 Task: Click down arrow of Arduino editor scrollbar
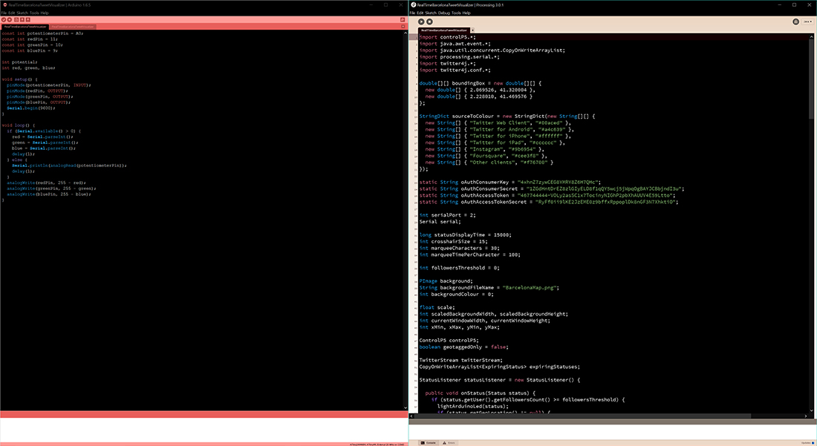[x=406, y=407]
